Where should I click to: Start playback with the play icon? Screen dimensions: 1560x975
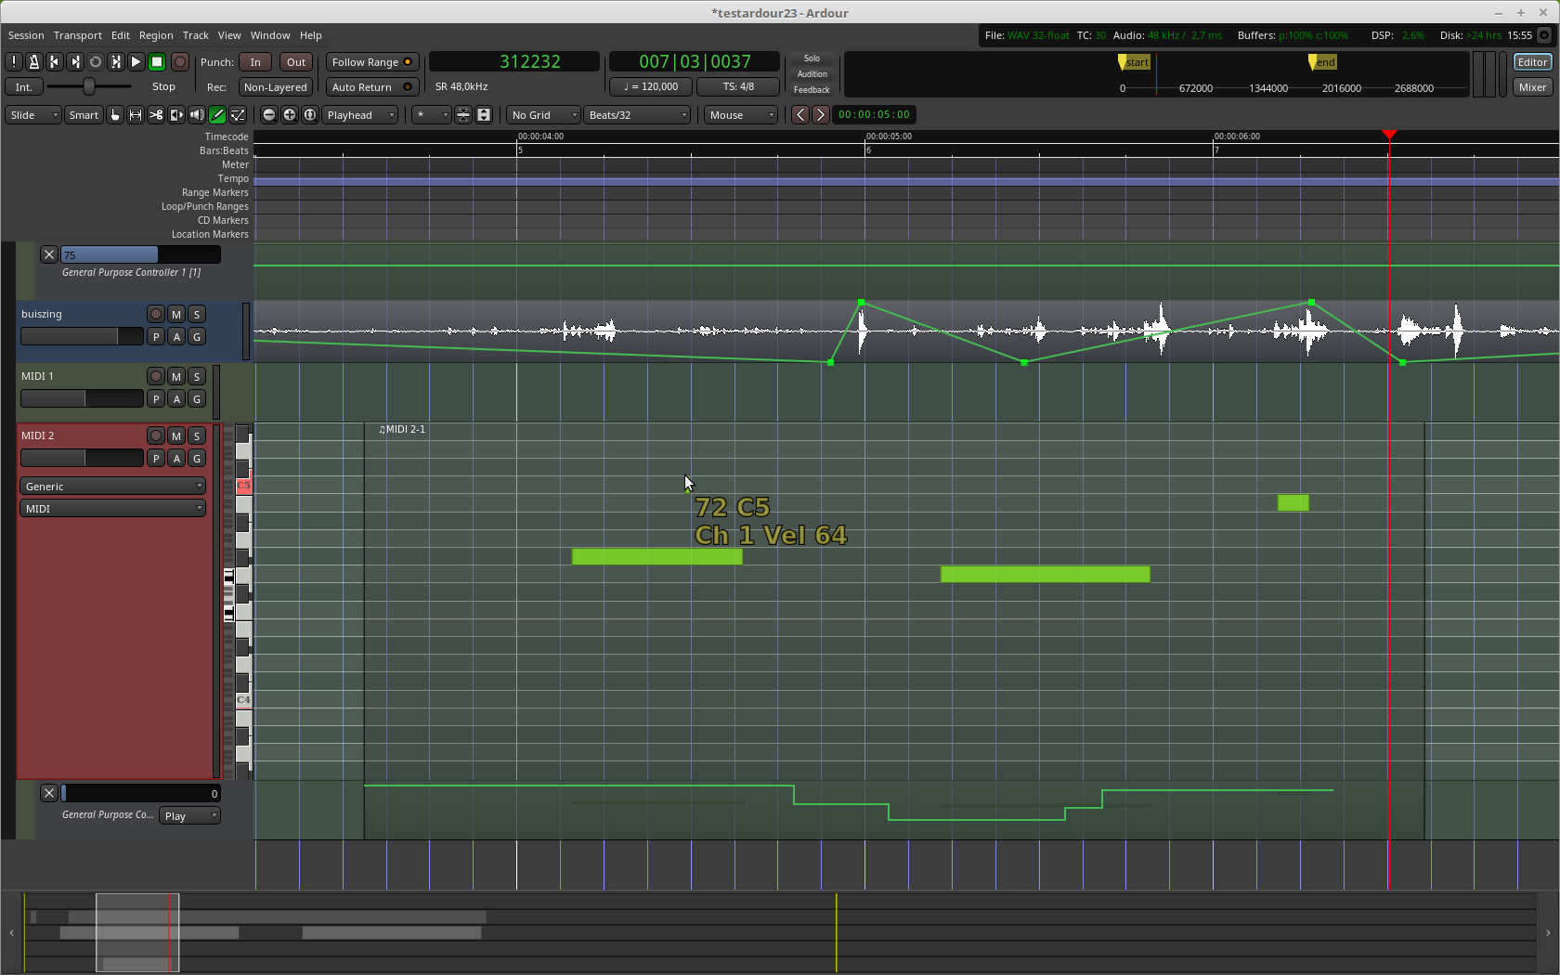136,62
